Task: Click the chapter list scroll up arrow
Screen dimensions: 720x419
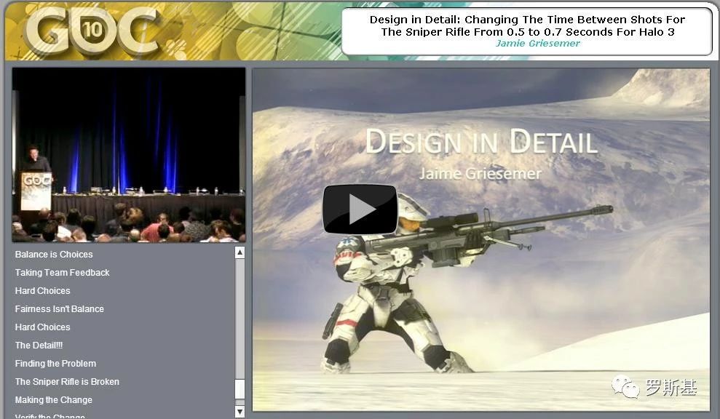Action: [240, 252]
